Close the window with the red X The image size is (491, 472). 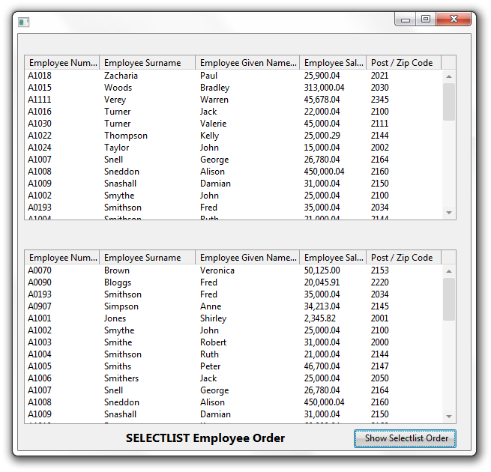tap(454, 19)
